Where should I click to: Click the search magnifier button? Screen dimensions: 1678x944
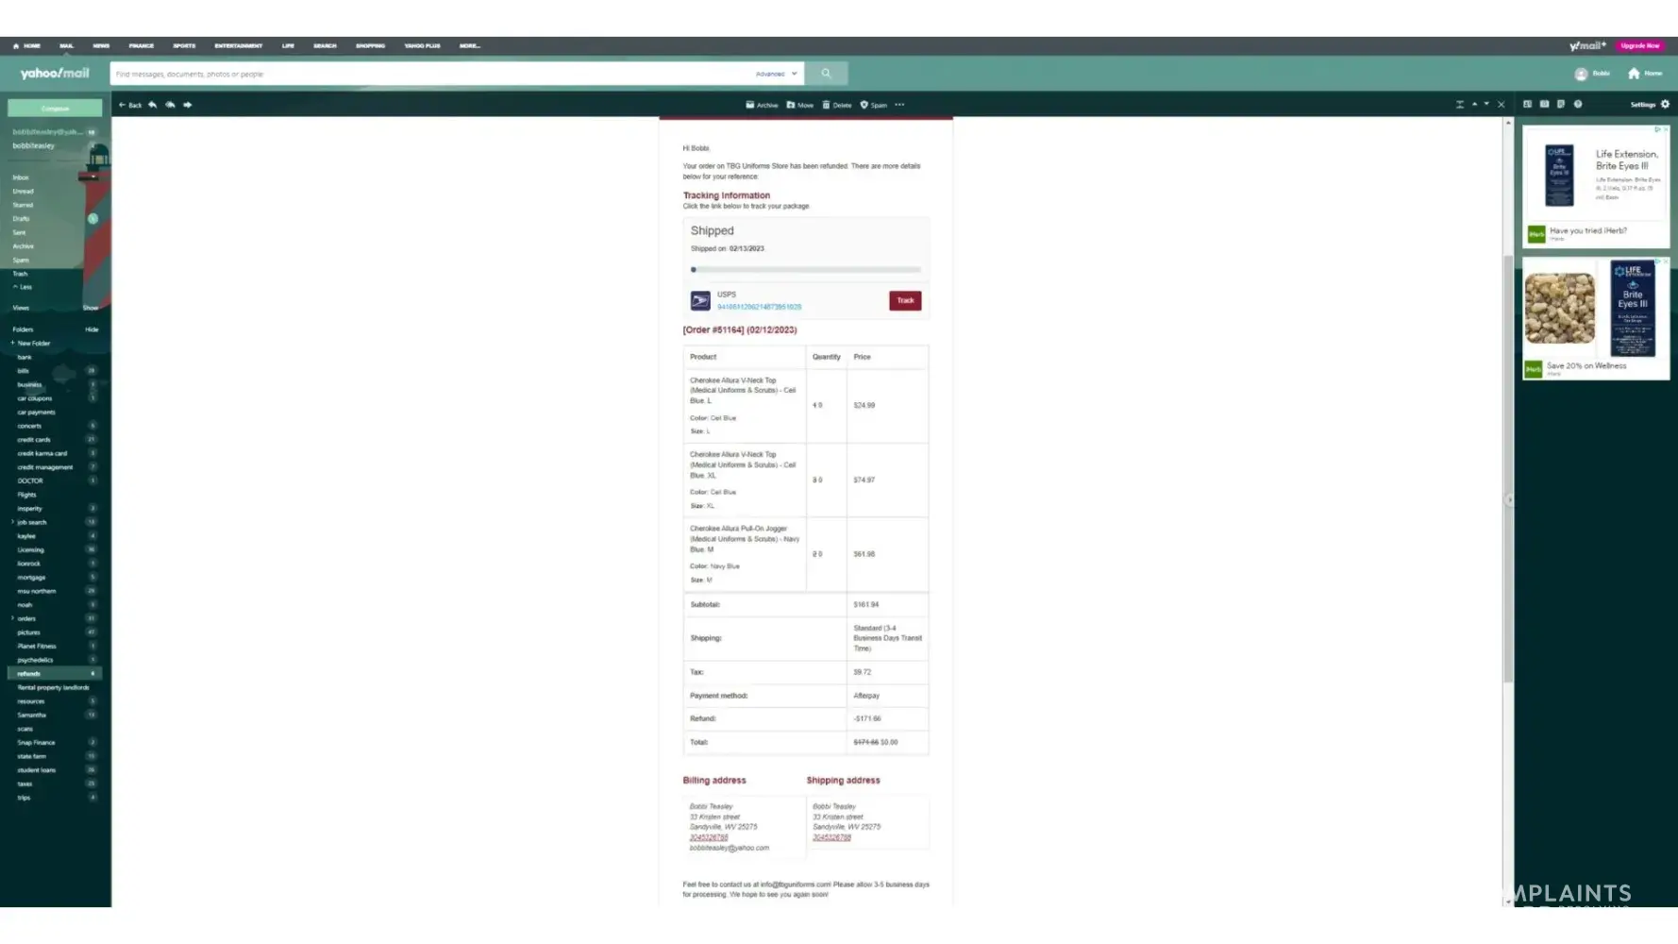tap(826, 74)
